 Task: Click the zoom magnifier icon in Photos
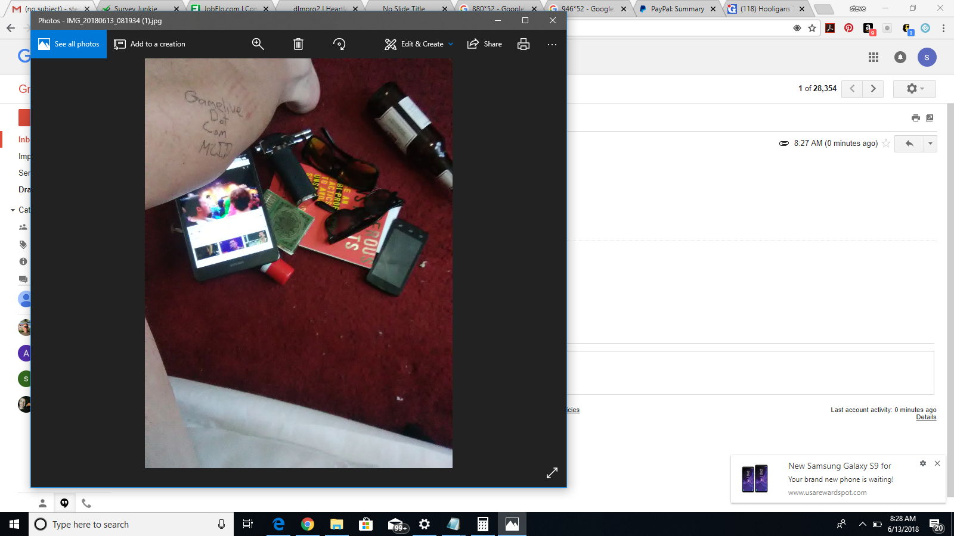(x=258, y=44)
